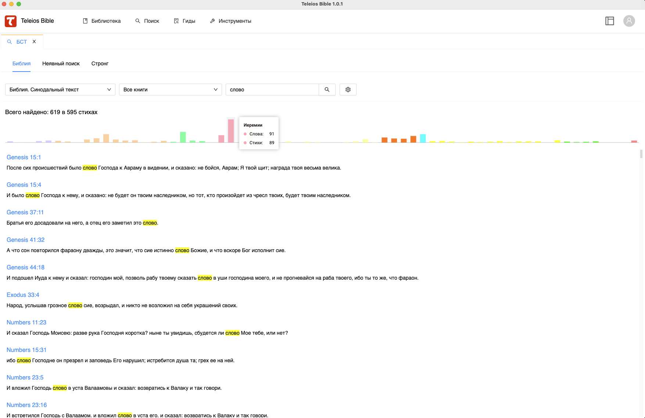The width and height of the screenshot is (645, 418).
Task: Open the Библиотека library menu
Action: [102, 21]
